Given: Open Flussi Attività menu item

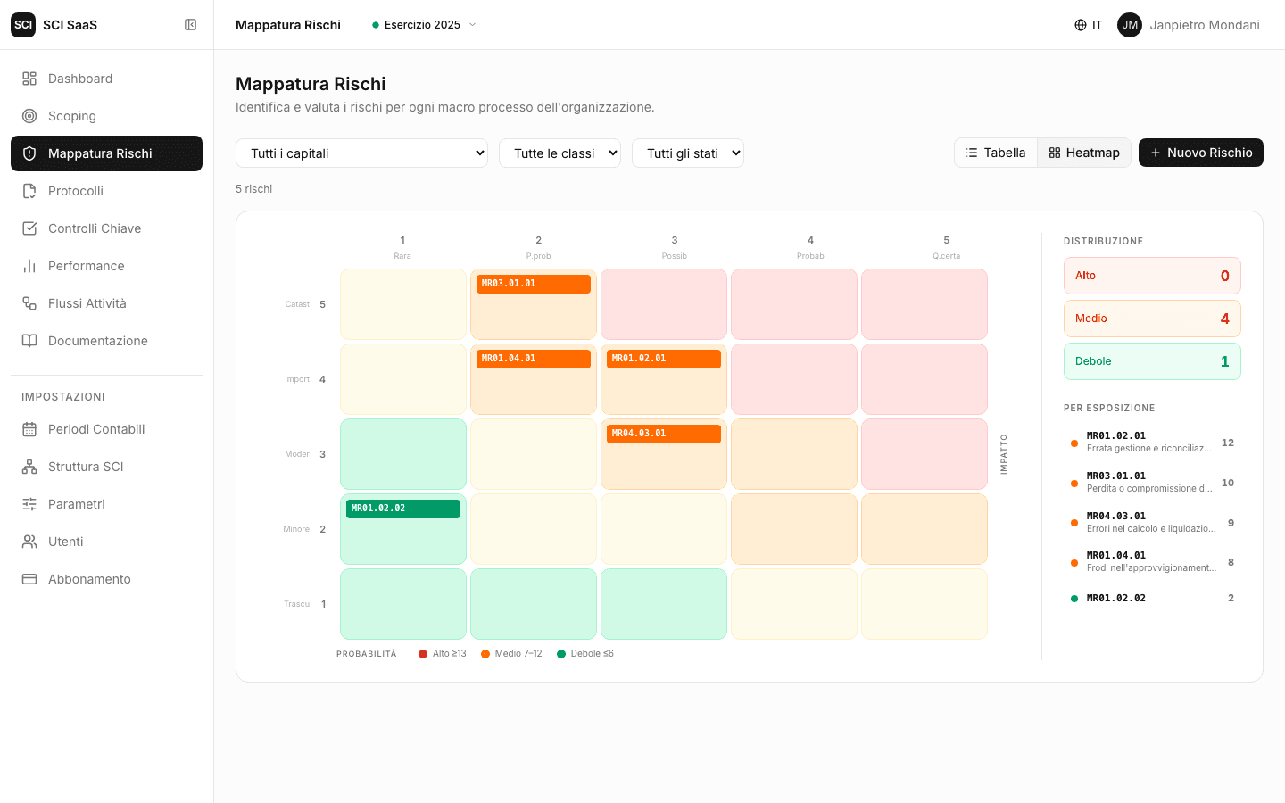Looking at the screenshot, I should point(106,303).
